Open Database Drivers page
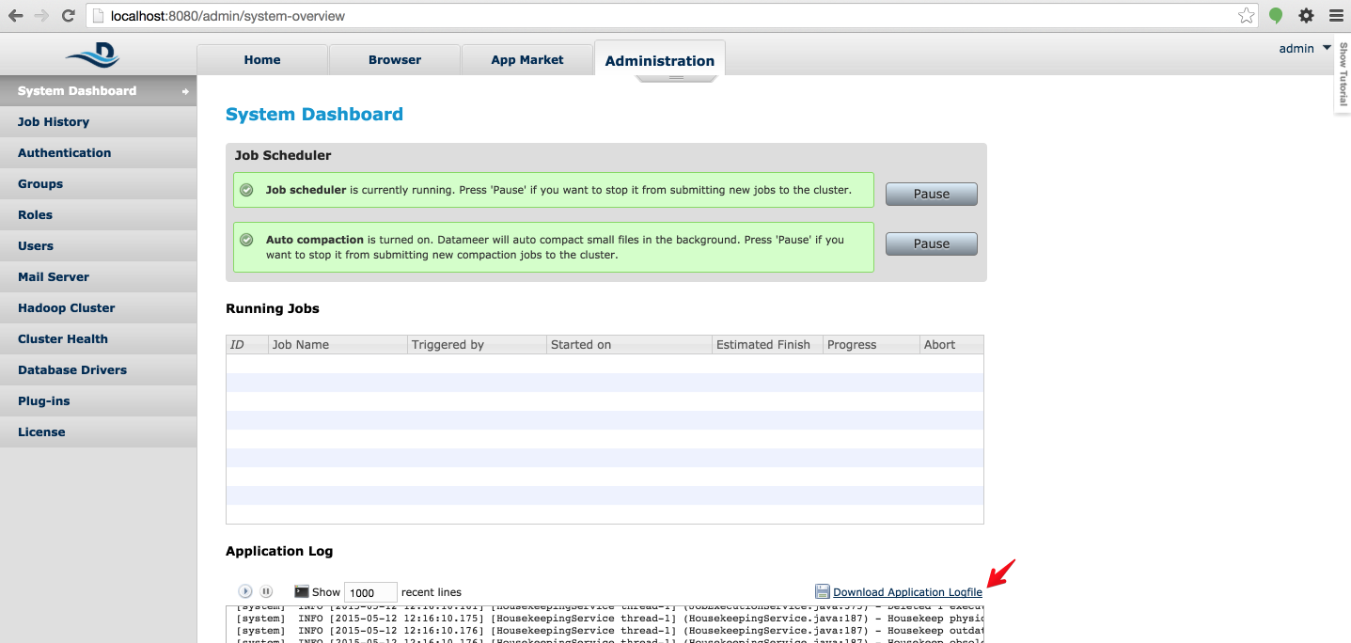Image resolution: width=1351 pixels, height=643 pixels. coord(98,370)
